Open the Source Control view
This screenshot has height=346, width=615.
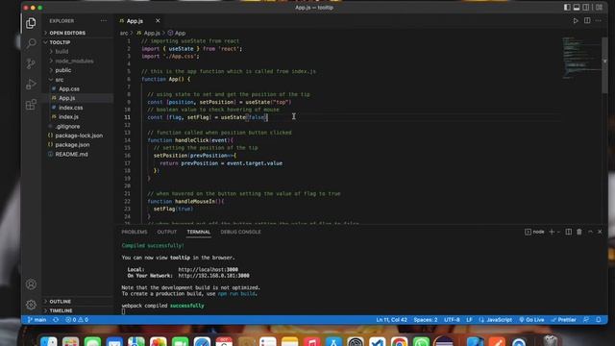click(x=31, y=63)
